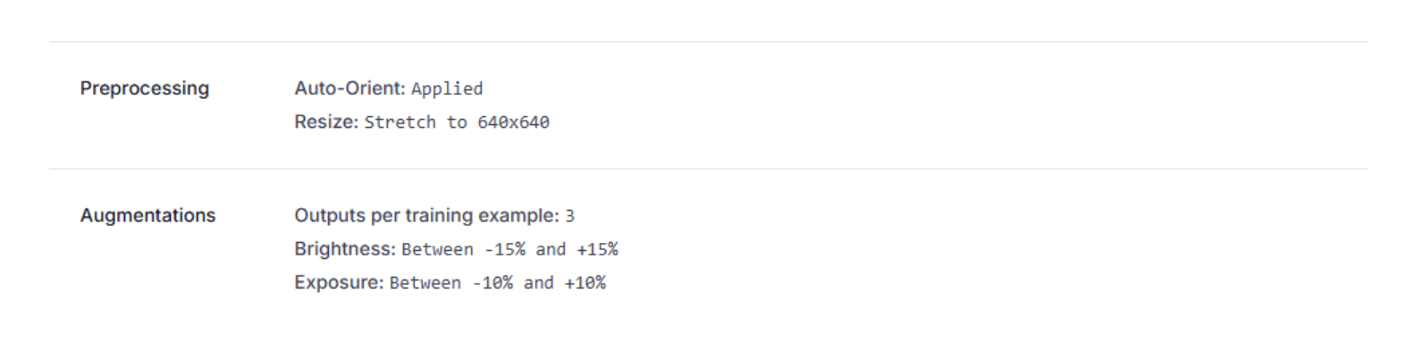This screenshot has height=352, width=1407.
Task: Select the Auto-Orient label
Action: [x=350, y=88]
